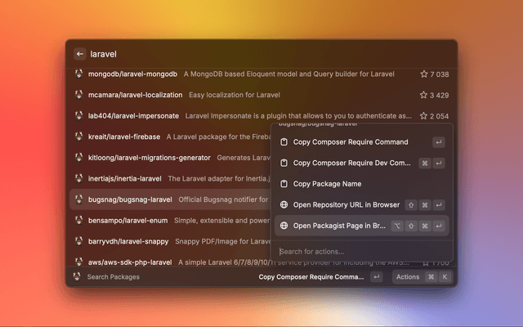Click the Packagist icon in bottom-left footer
Screen dimensions: 523x327
[x=77, y=277]
